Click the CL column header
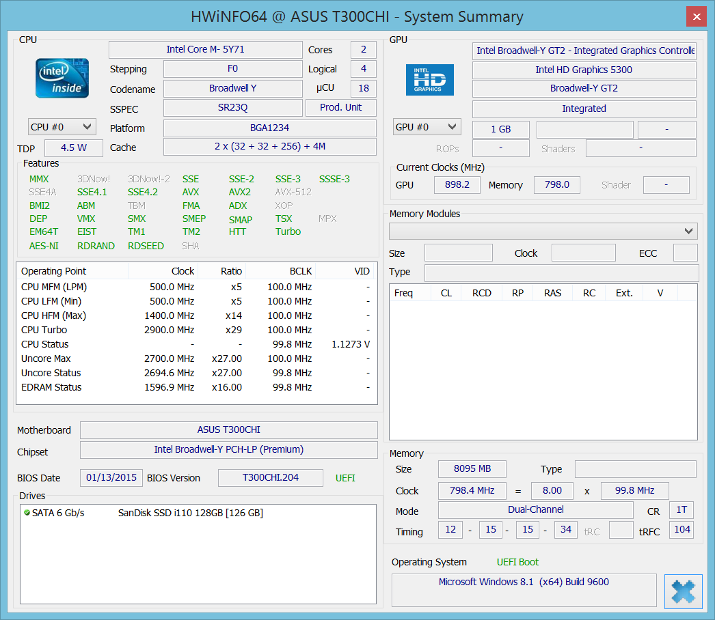The height and width of the screenshot is (620, 715). 446,293
